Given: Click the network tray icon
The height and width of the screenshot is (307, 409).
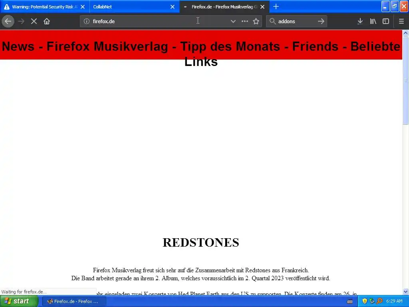Looking at the screenshot, I should [x=372, y=301].
